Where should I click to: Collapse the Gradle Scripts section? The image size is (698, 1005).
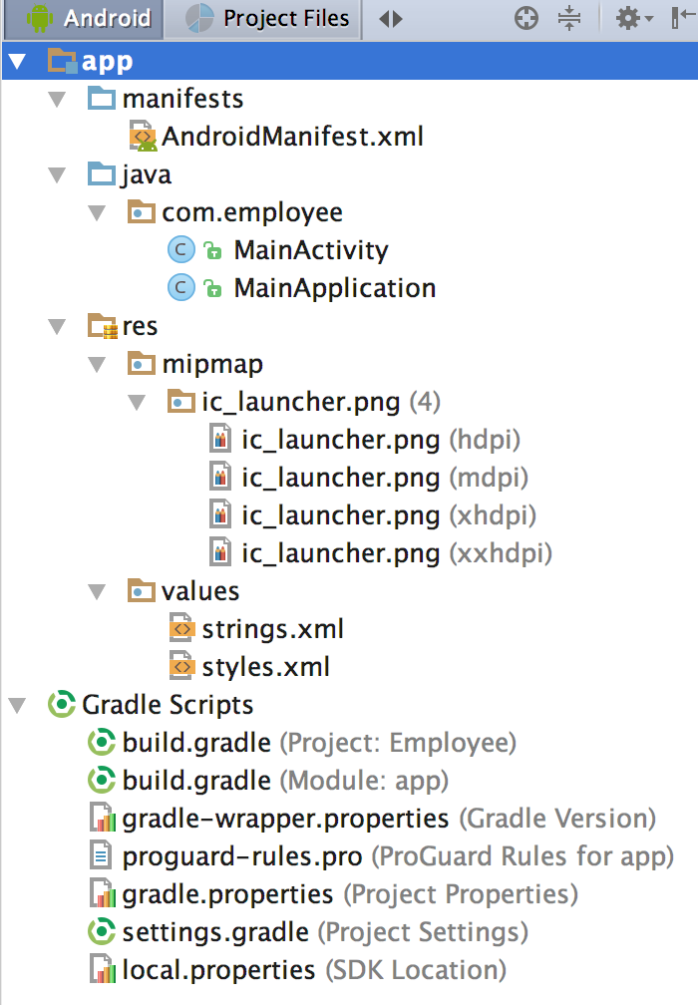pos(17,706)
